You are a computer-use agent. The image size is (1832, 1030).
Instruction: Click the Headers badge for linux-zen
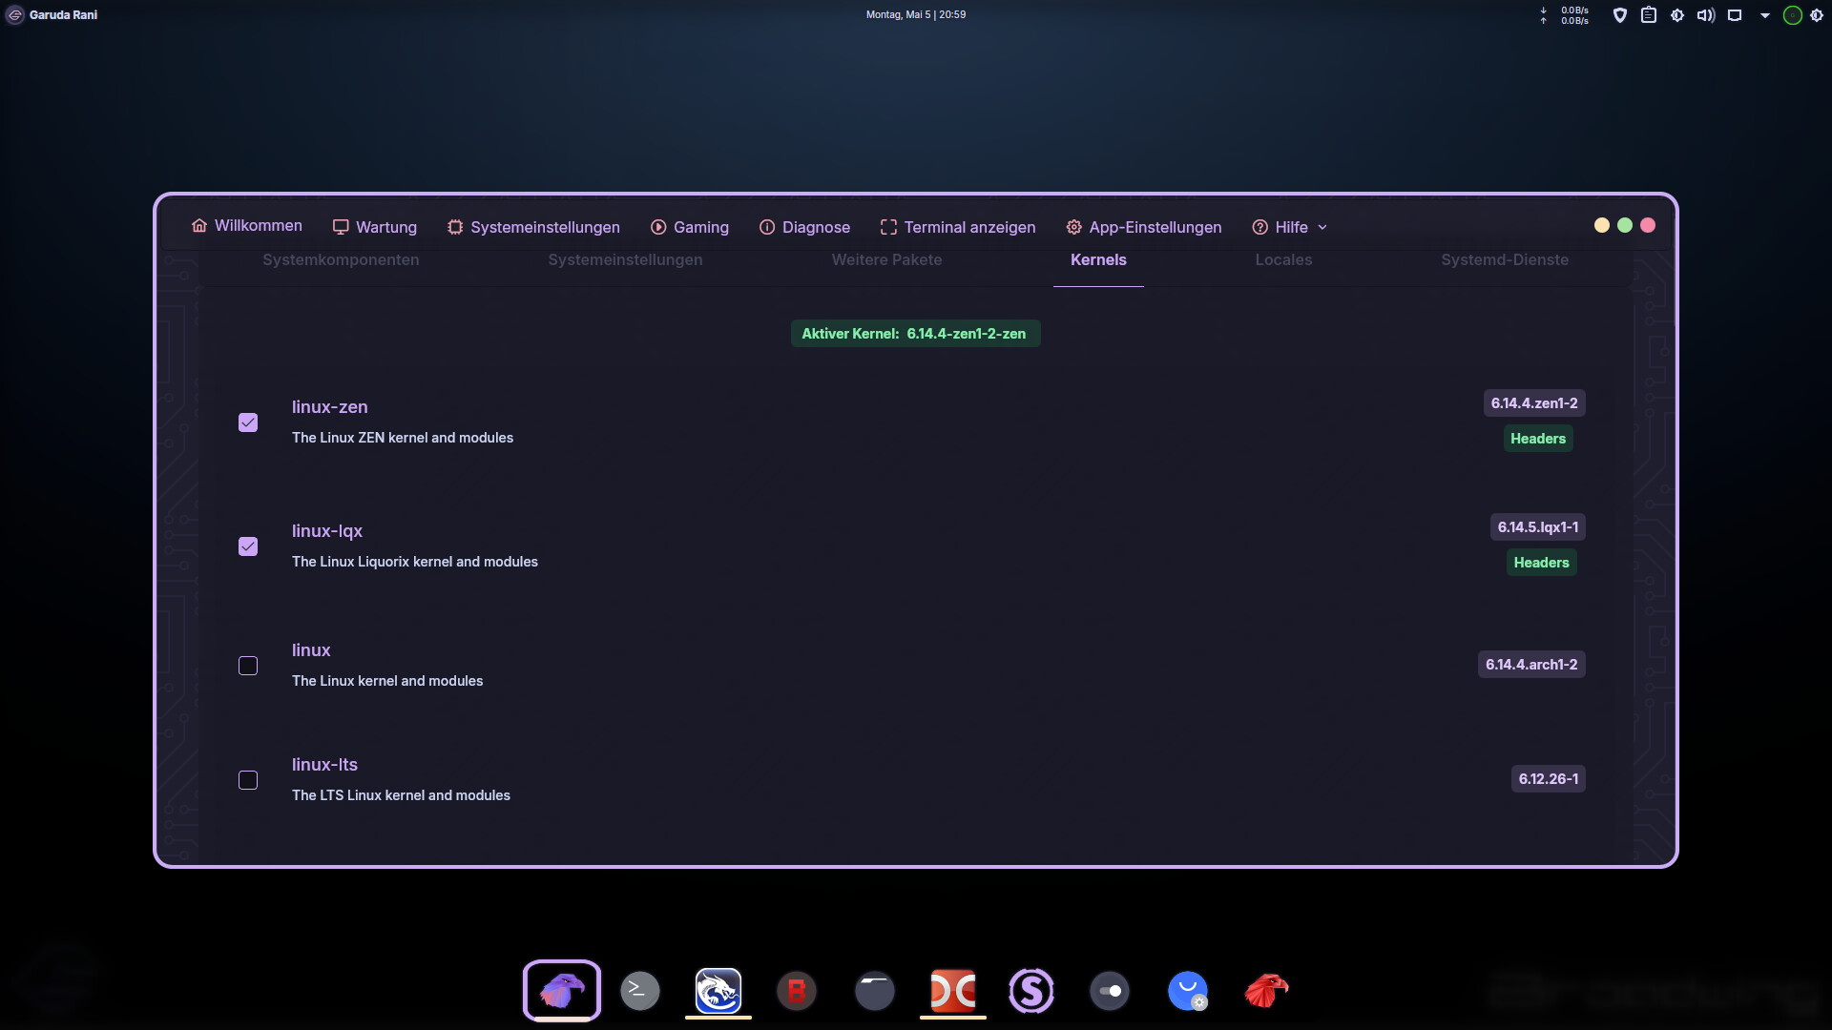pyautogui.click(x=1538, y=439)
